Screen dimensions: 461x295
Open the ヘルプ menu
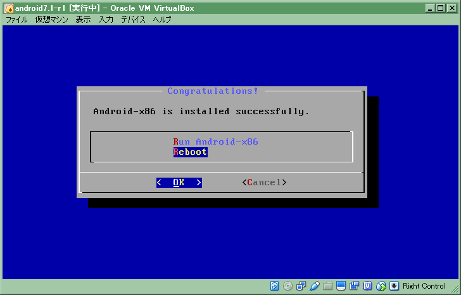pos(161,20)
